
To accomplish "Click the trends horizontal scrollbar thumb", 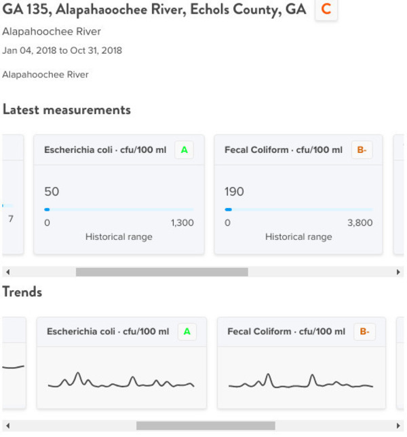I will coord(206,426).
